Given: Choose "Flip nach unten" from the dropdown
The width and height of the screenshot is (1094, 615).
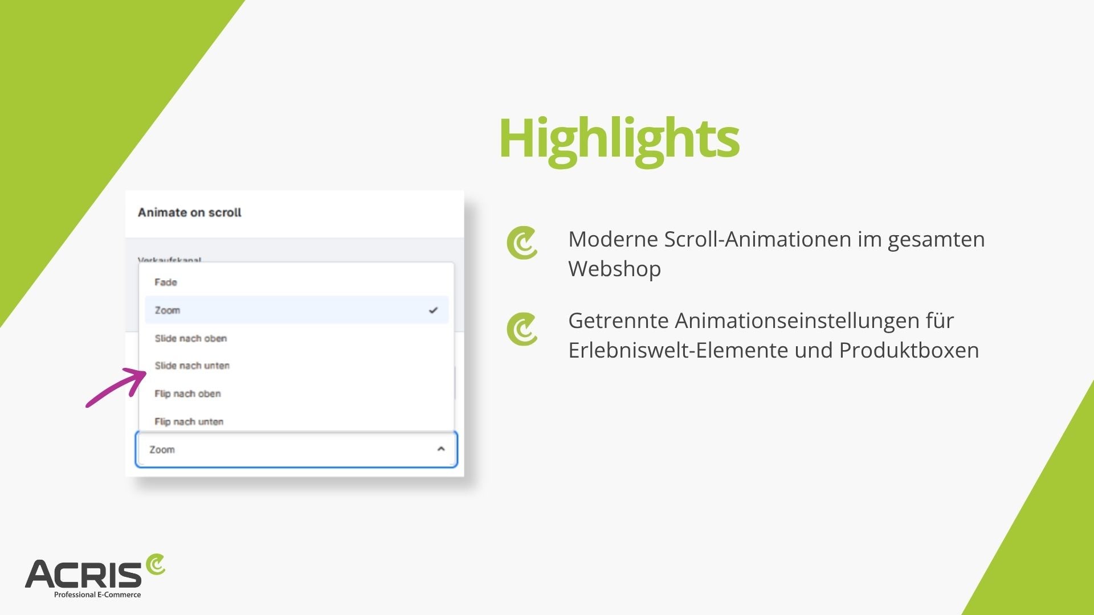Looking at the screenshot, I should coord(189,421).
